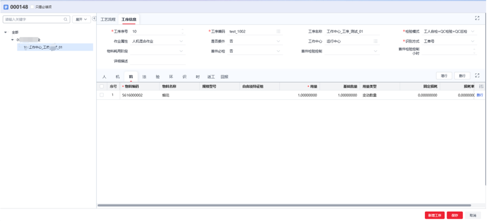Click the 用量类型 column header
488x222 pixels.
[x=380, y=86]
